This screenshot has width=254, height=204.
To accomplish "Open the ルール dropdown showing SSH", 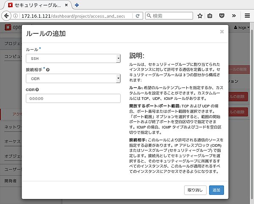I will (73, 59).
